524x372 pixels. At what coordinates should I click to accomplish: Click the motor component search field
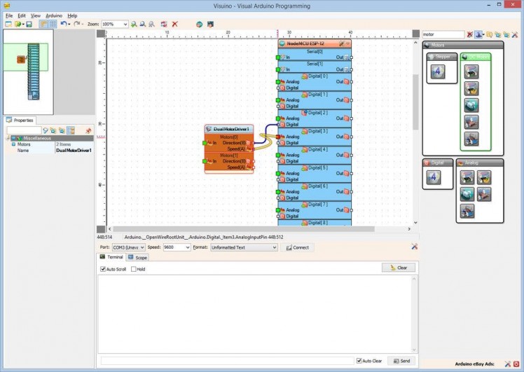443,34
